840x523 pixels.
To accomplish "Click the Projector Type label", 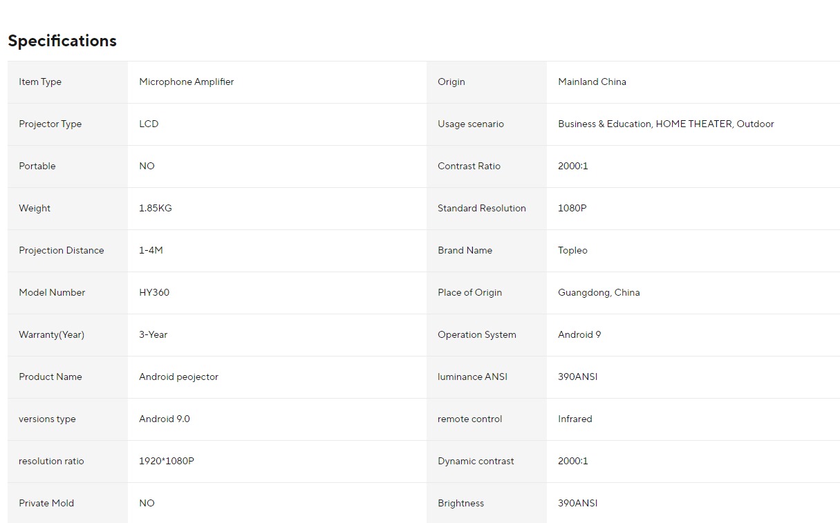I will (x=50, y=124).
